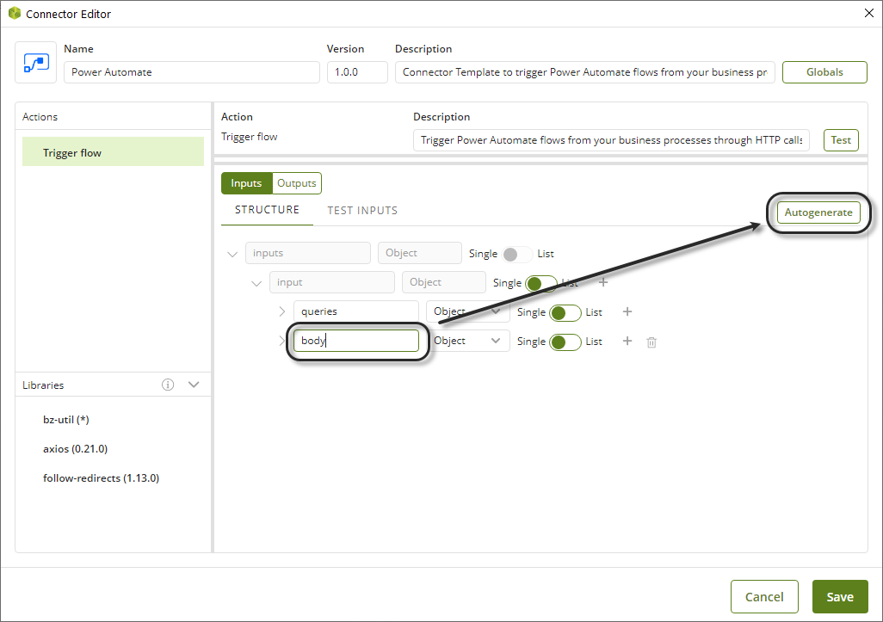Select the follow-redirects (1.13.0) library
This screenshot has width=883, height=622.
pyautogui.click(x=101, y=477)
